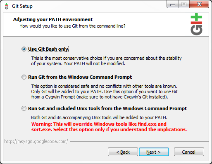This screenshot has width=212, height=164.
Task: Choose Run Git and included Unix tools option
Action: tap(24, 108)
